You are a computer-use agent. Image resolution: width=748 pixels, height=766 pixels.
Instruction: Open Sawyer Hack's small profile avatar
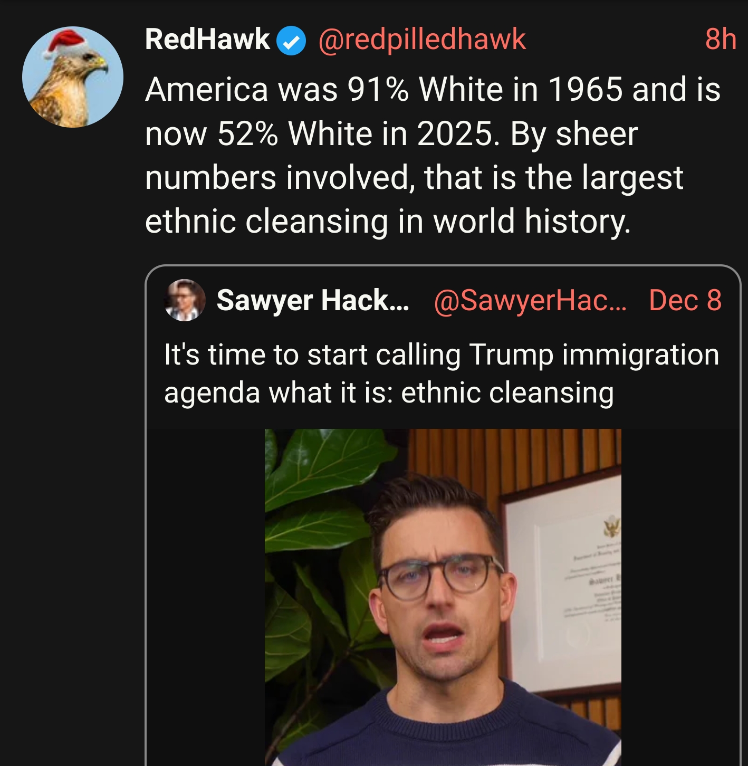[185, 300]
